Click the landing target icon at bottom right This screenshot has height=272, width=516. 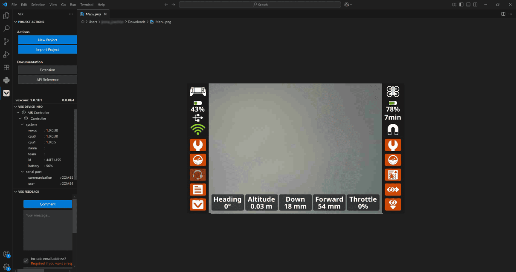pos(393,204)
